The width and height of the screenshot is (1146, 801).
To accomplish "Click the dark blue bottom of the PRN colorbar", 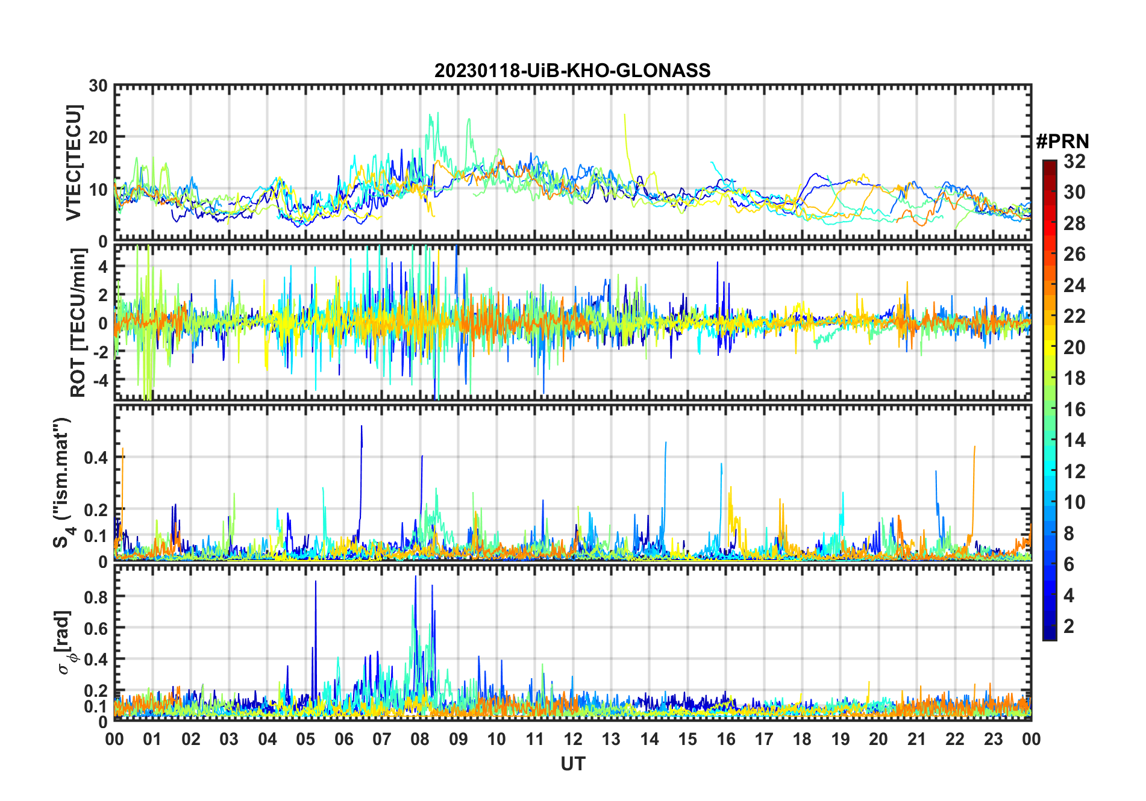I will coord(1049,632).
